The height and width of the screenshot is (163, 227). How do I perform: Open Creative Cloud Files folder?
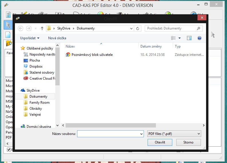click(42, 78)
